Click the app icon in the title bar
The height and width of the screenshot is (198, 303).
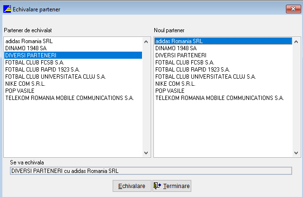pyautogui.click(x=7, y=9)
